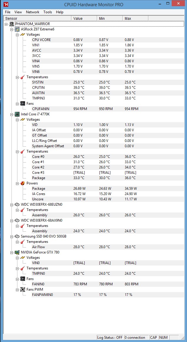Image resolution: width=187 pixels, height=342 pixels.
Task: Click the WD30EFRX-68AX9N0 hard drive icon
Action: coord(17,220)
